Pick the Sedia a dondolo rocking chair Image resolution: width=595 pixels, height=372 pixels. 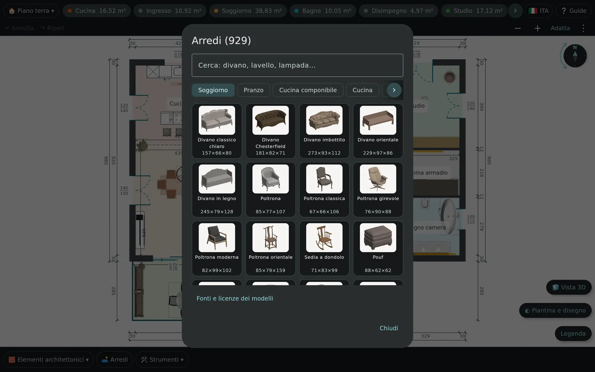pos(324,248)
